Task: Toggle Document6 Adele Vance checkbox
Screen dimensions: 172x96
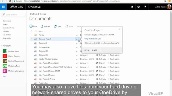Action: [x=109, y=55]
